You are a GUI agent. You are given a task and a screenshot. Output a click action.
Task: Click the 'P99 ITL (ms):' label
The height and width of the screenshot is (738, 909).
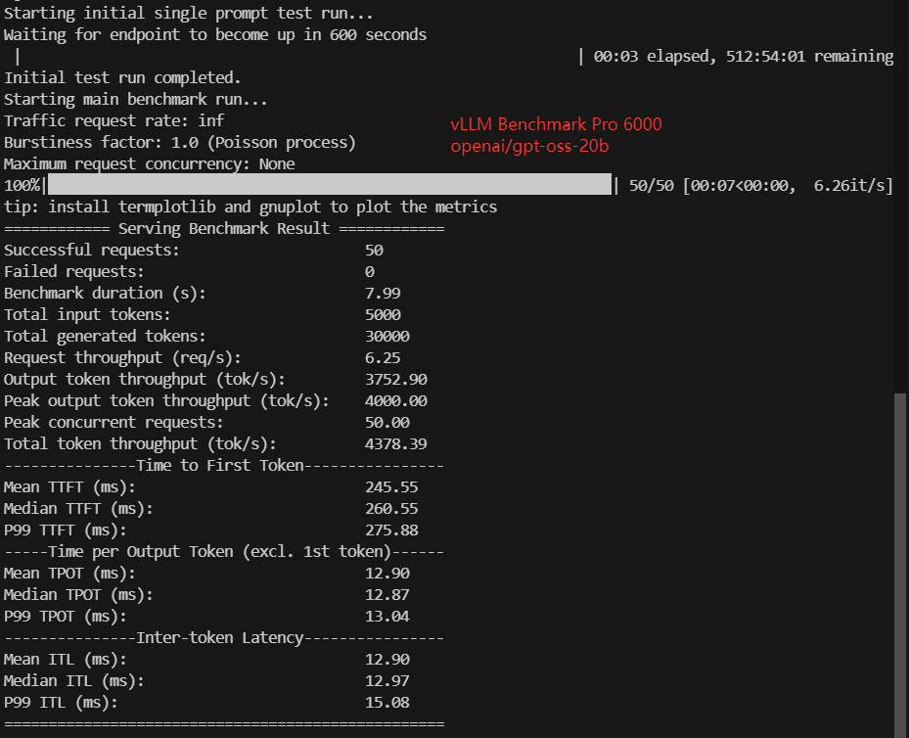(61, 702)
